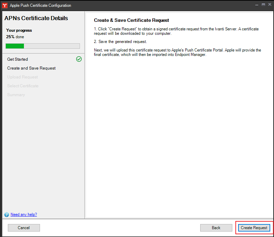Screen dimensions: 274x237
Task: Minimize the Apple Push Certificate Configuration window
Action: point(257,4)
